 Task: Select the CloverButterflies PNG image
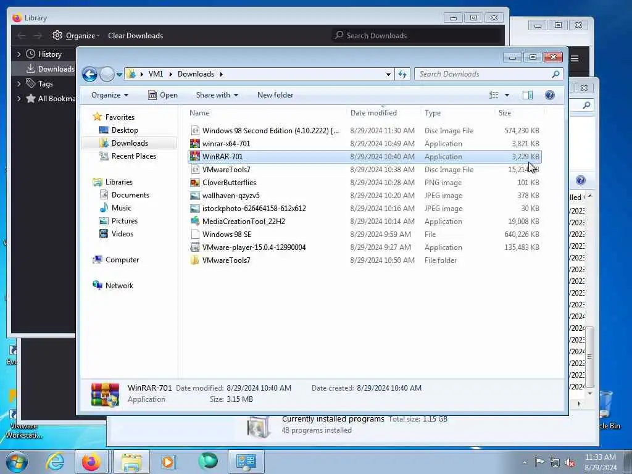pyautogui.click(x=365, y=183)
